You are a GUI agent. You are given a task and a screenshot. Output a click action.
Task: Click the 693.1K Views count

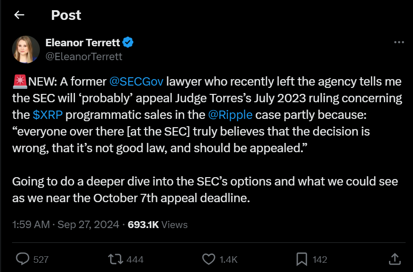(157, 225)
